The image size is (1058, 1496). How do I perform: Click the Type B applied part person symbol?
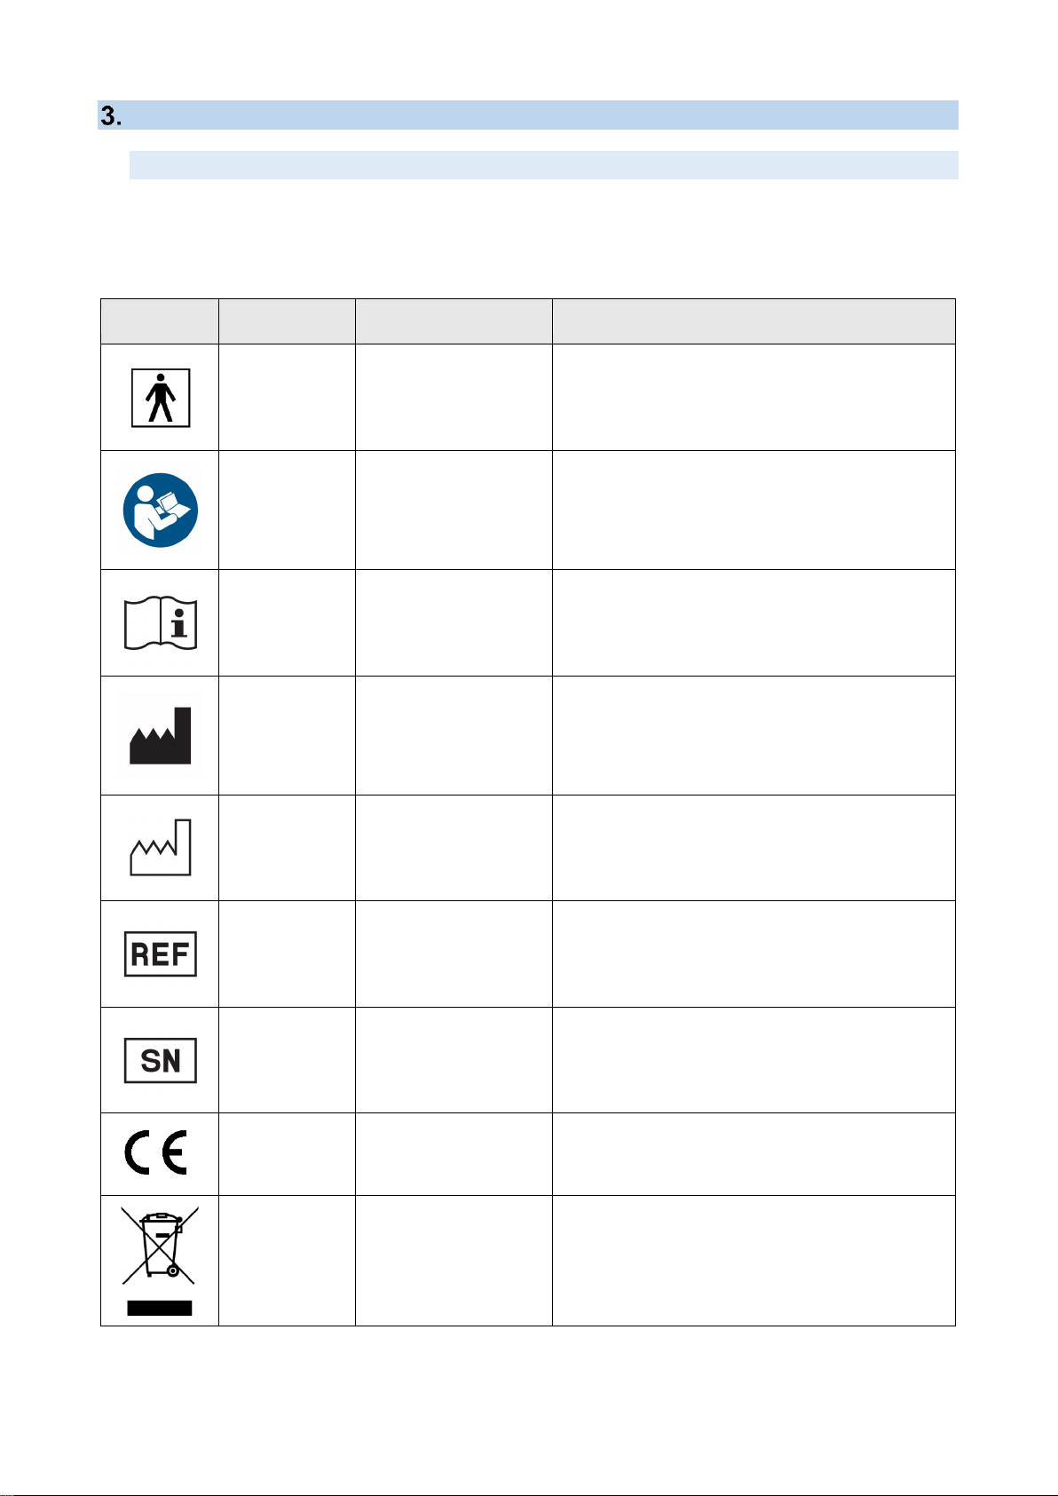click(x=161, y=399)
